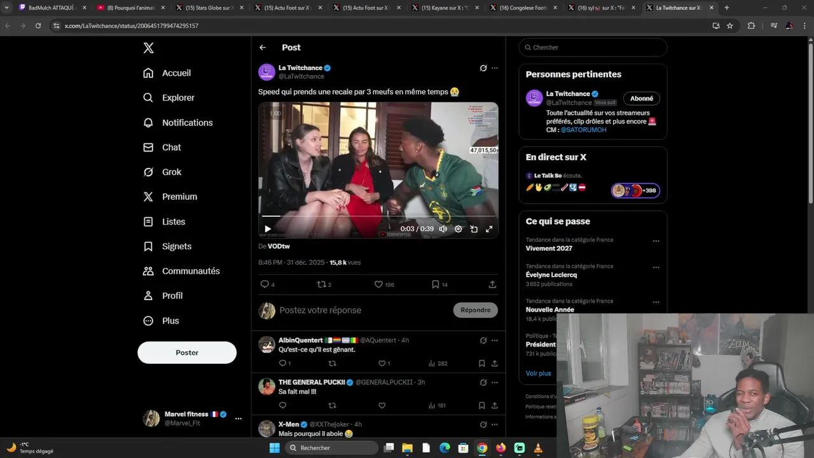Play the video
The width and height of the screenshot is (814, 458).
(x=268, y=229)
